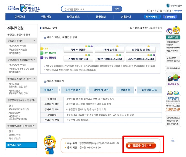Start 미환급금 찾기 시작 button
The height and width of the screenshot is (157, 186).
(141, 145)
